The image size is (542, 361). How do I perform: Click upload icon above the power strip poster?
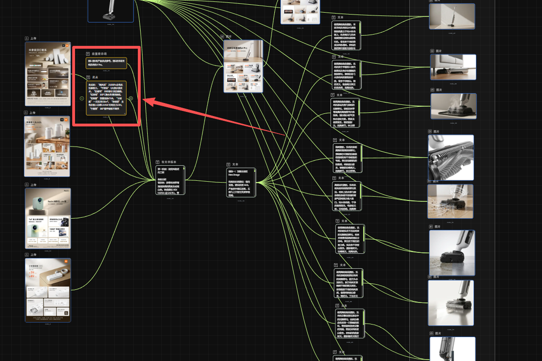tap(26, 255)
